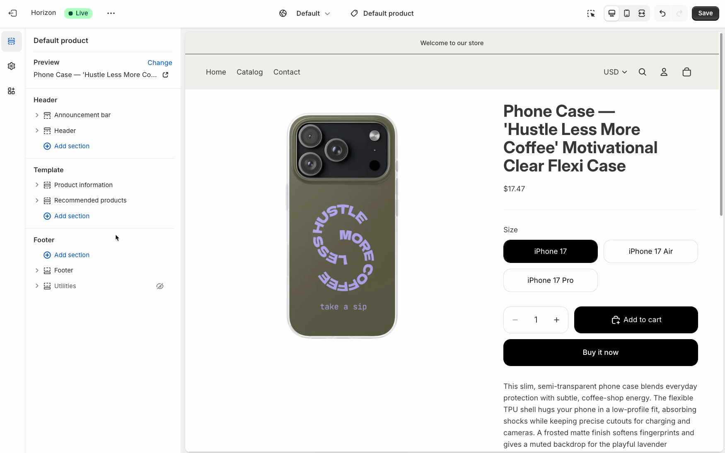The width and height of the screenshot is (725, 453).
Task: Expand the Announcement bar section
Action: (37, 115)
